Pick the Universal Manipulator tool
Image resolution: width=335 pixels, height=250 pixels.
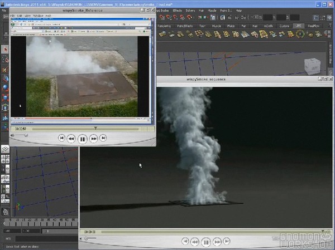(5, 107)
